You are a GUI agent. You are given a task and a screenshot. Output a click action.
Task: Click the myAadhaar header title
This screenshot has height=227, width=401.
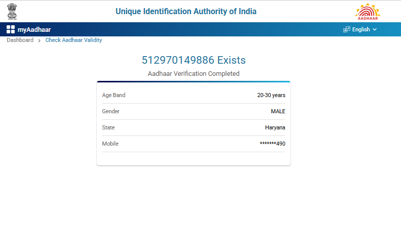coord(34,29)
